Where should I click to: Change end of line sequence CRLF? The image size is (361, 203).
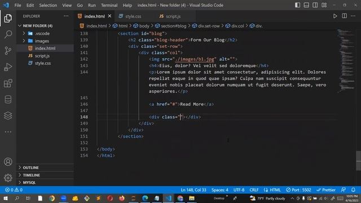(254, 190)
